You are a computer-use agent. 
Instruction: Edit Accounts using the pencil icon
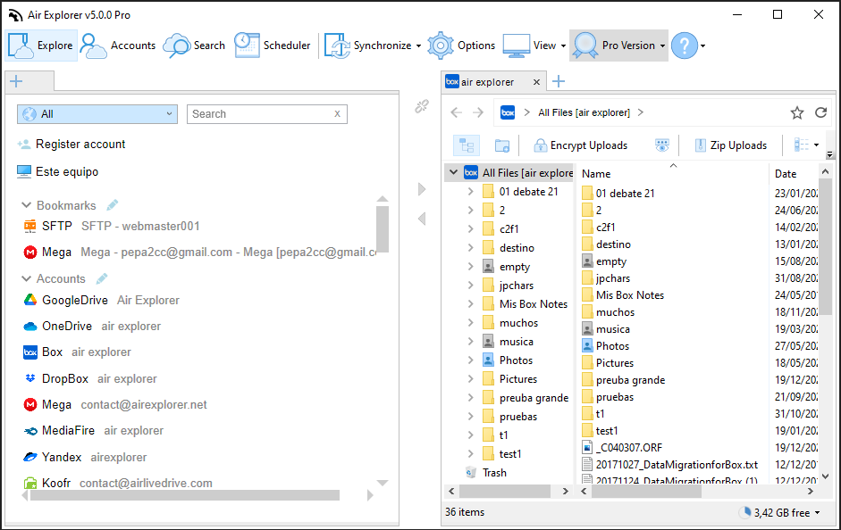coord(101,278)
